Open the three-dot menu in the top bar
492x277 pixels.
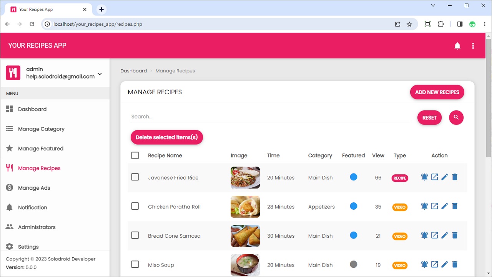point(473,45)
